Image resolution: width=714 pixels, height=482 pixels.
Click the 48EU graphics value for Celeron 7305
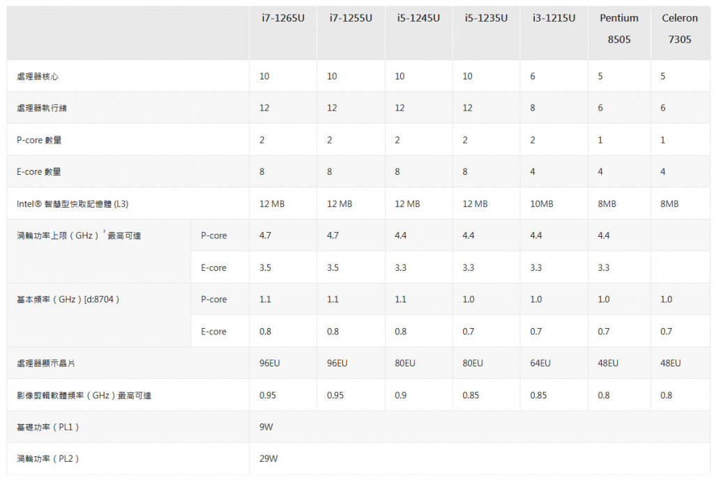(x=671, y=364)
